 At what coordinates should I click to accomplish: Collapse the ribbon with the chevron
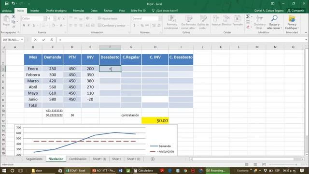[x=306, y=32]
